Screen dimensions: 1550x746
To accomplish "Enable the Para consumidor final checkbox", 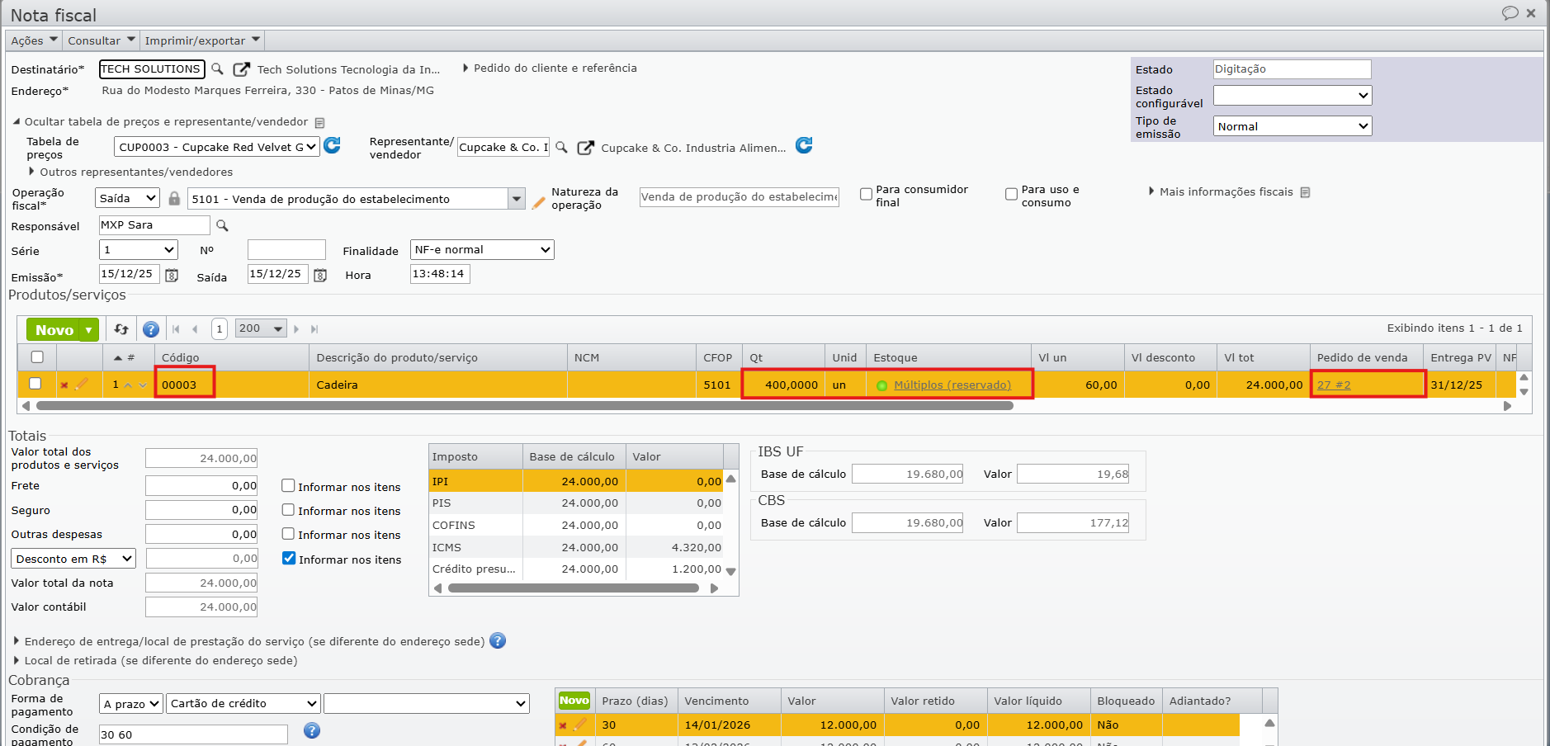I will tap(866, 194).
